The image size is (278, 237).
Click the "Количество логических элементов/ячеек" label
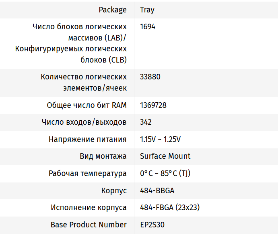(x=84, y=82)
